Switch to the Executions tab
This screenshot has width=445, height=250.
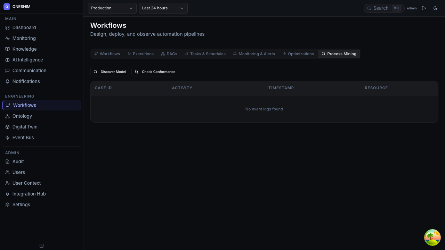pos(140,54)
